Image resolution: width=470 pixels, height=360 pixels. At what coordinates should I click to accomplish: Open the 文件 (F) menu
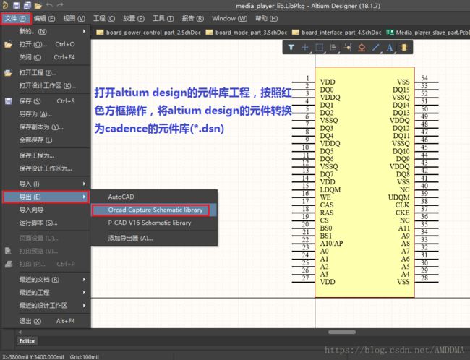pyautogui.click(x=15, y=19)
